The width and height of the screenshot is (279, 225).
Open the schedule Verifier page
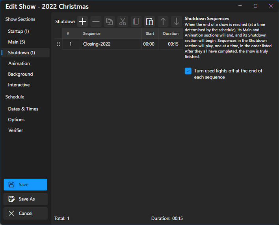click(16, 130)
